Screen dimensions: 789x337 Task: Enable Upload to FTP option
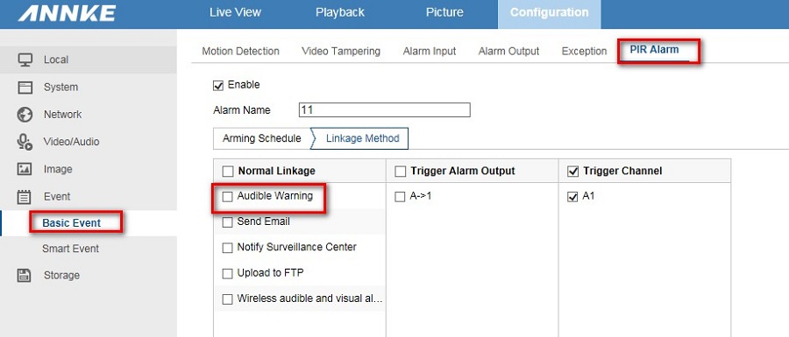click(x=227, y=274)
